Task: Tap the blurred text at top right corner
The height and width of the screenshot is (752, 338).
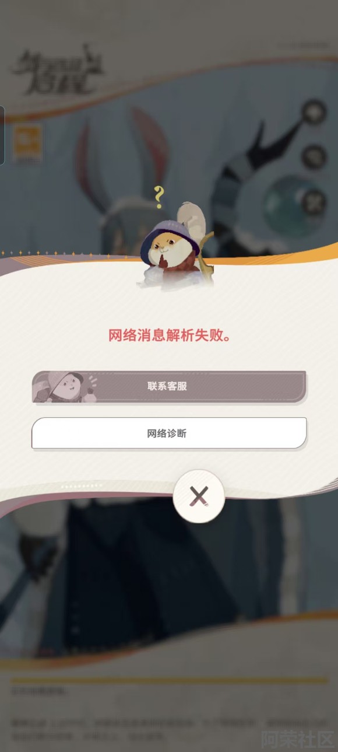Action: [x=303, y=45]
